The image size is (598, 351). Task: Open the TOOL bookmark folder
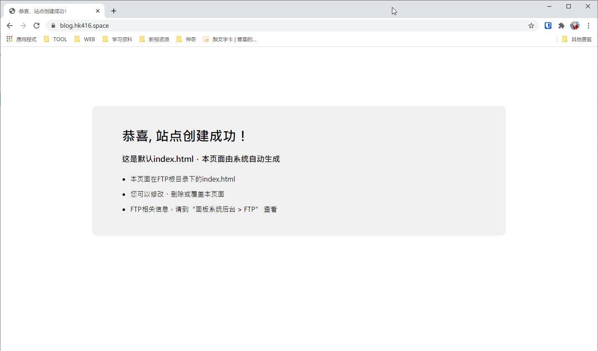[55, 39]
